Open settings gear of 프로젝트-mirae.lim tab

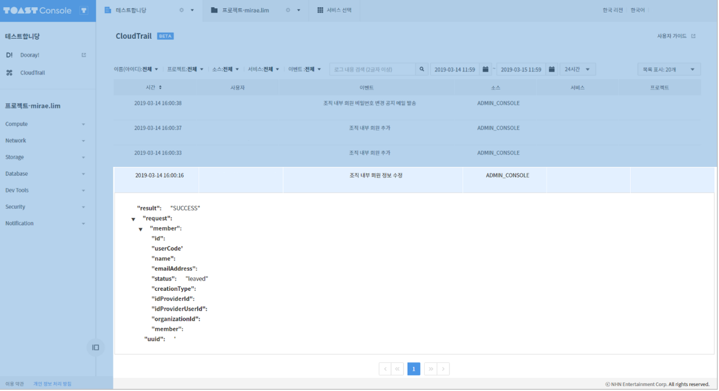[288, 10]
